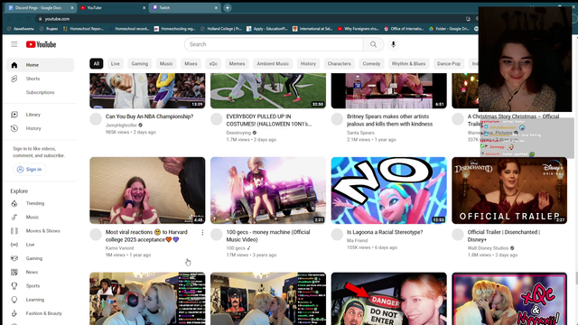Image resolution: width=578 pixels, height=325 pixels.
Task: Open Kamo Vanord channel link
Action: tap(119, 248)
